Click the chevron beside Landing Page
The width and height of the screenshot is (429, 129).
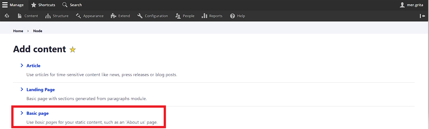(x=22, y=89)
